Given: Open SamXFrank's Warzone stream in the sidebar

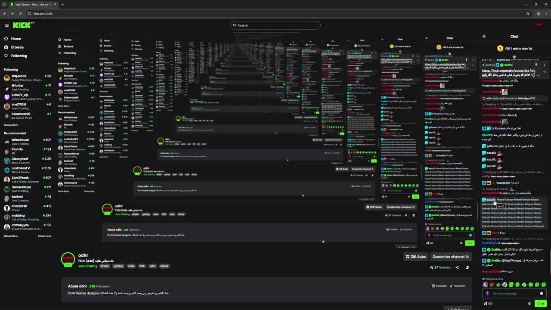Looking at the screenshot, I should pos(28,180).
